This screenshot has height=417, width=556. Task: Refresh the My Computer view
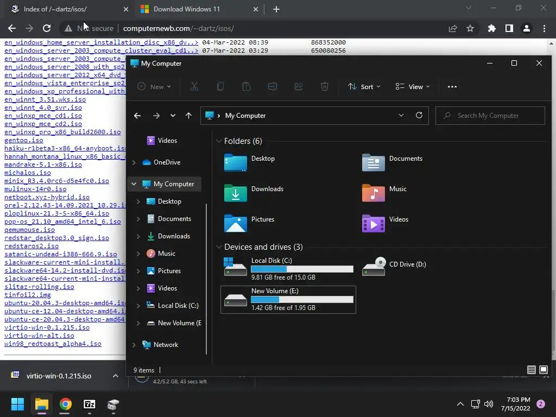[419, 115]
